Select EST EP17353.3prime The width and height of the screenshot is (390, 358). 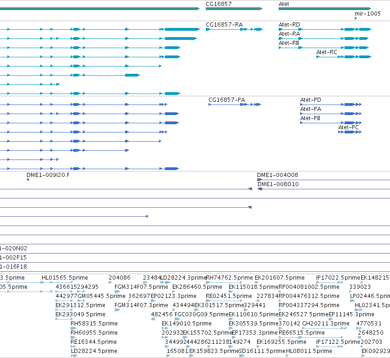(254, 333)
